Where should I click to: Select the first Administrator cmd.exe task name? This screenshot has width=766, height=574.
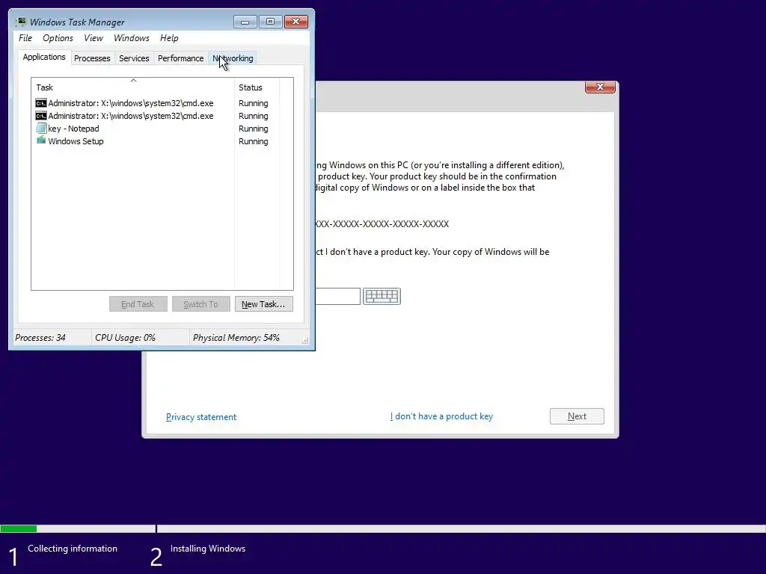coord(130,103)
